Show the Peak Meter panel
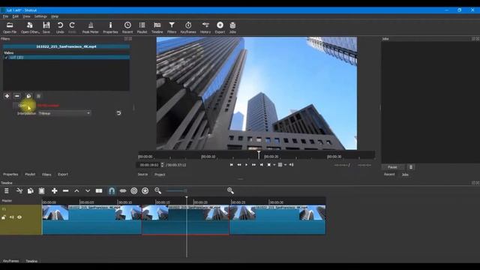Image resolution: width=480 pixels, height=270 pixels. pyautogui.click(x=90, y=27)
